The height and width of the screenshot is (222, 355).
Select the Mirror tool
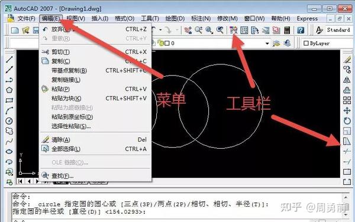[347, 80]
